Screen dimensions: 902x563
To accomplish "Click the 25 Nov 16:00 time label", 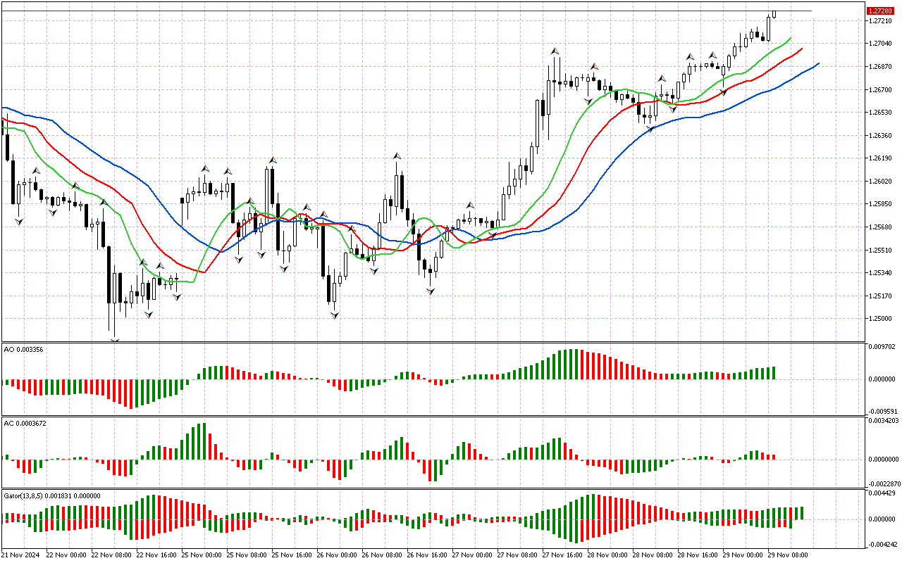I will (x=292, y=555).
